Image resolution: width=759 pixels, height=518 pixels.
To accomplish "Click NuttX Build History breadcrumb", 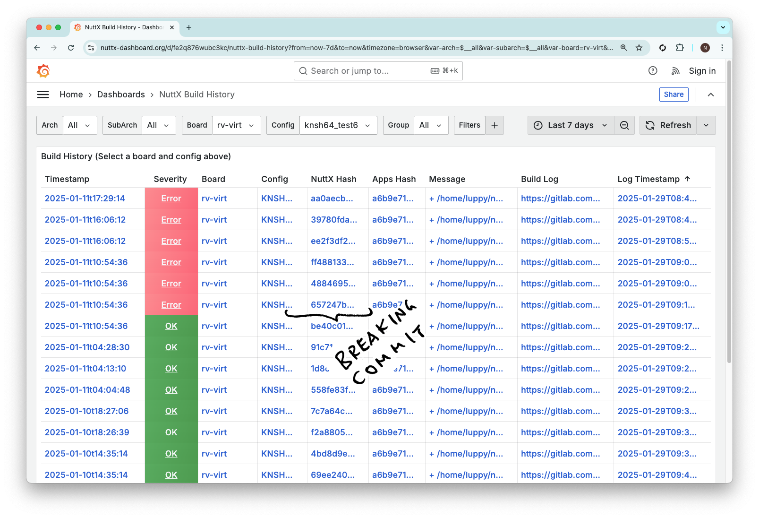I will tap(197, 95).
